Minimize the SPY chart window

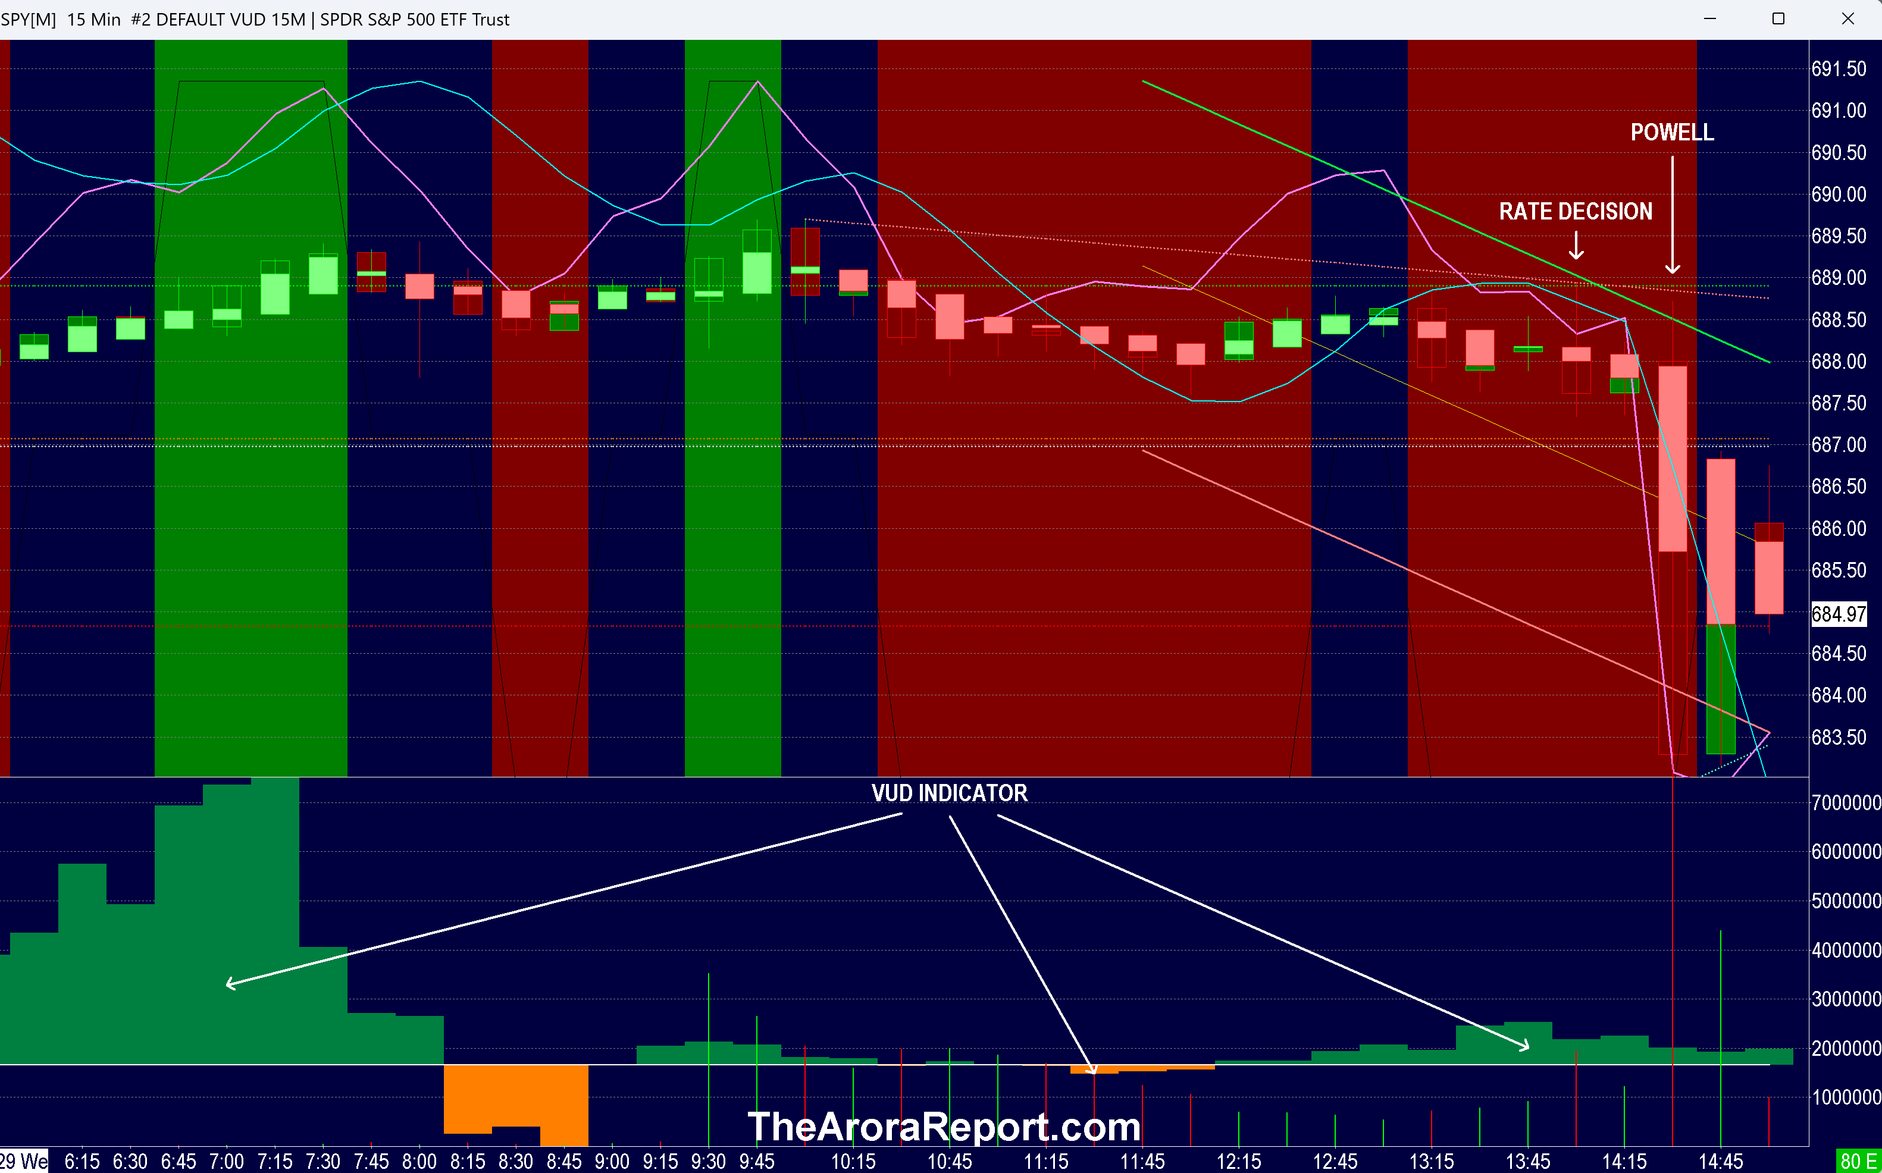click(1709, 18)
